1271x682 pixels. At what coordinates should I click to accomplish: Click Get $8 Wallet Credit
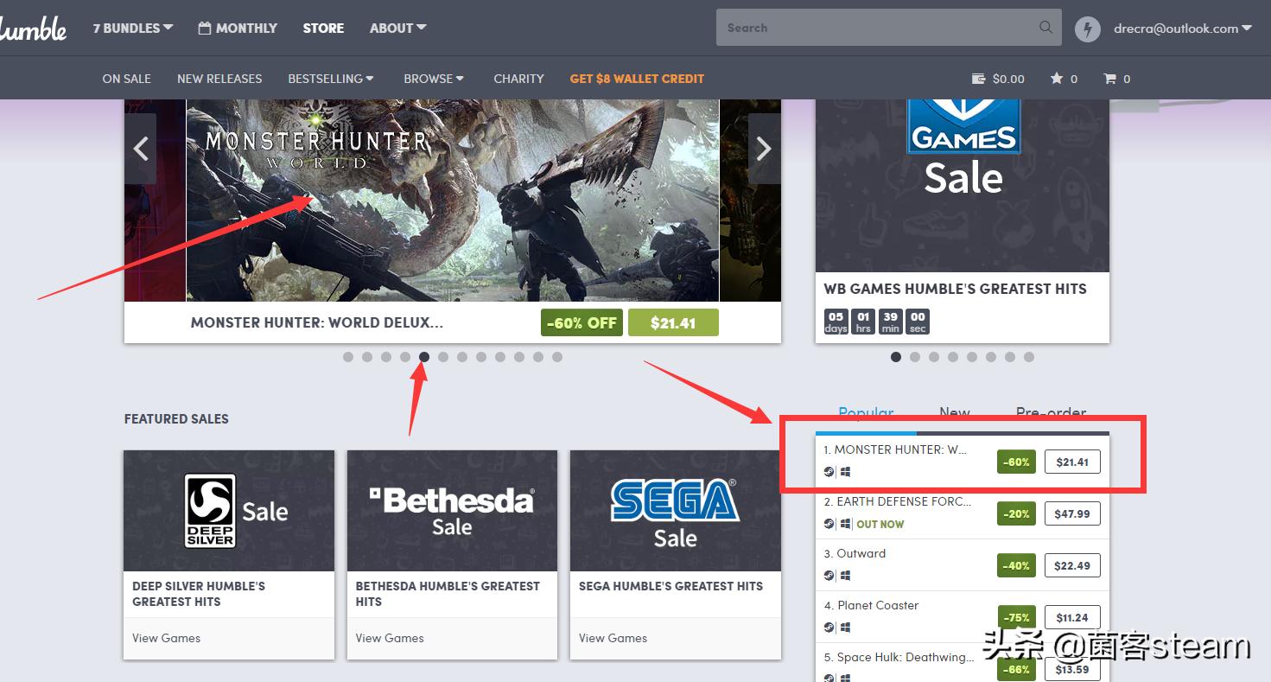(637, 79)
